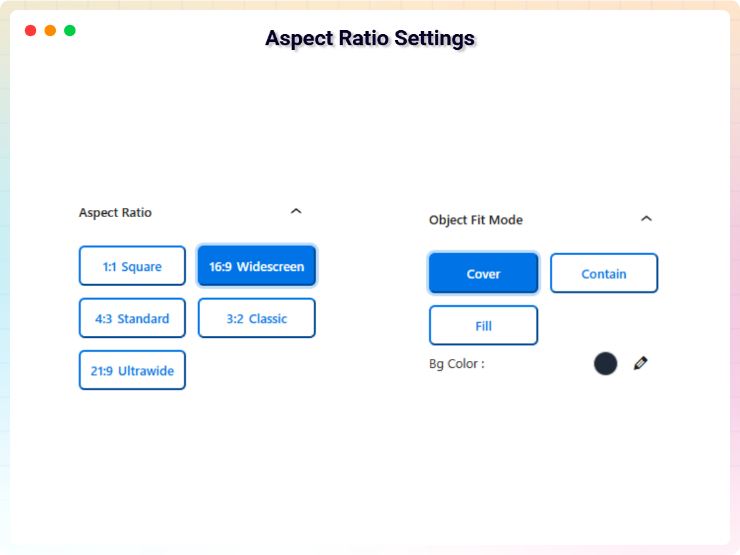Click the Aspect Ratio section heading
Image resolution: width=740 pixels, height=555 pixels.
[115, 213]
